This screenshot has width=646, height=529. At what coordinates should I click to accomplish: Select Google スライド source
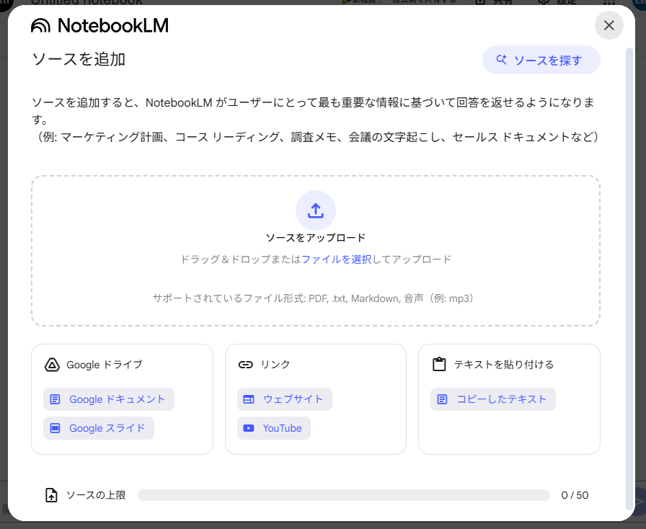point(99,428)
